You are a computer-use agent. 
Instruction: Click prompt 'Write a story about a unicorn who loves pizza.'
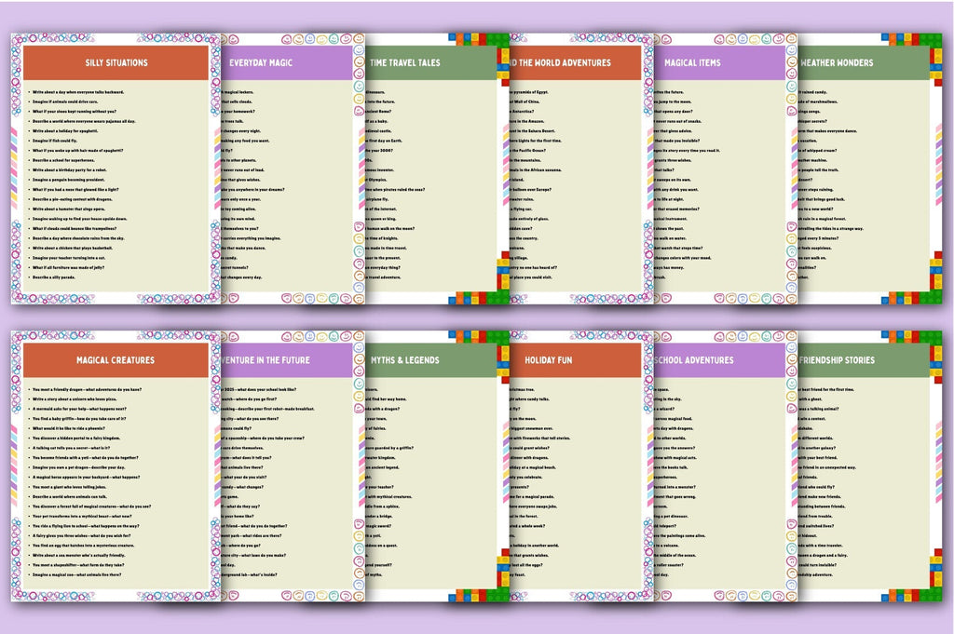pos(75,398)
